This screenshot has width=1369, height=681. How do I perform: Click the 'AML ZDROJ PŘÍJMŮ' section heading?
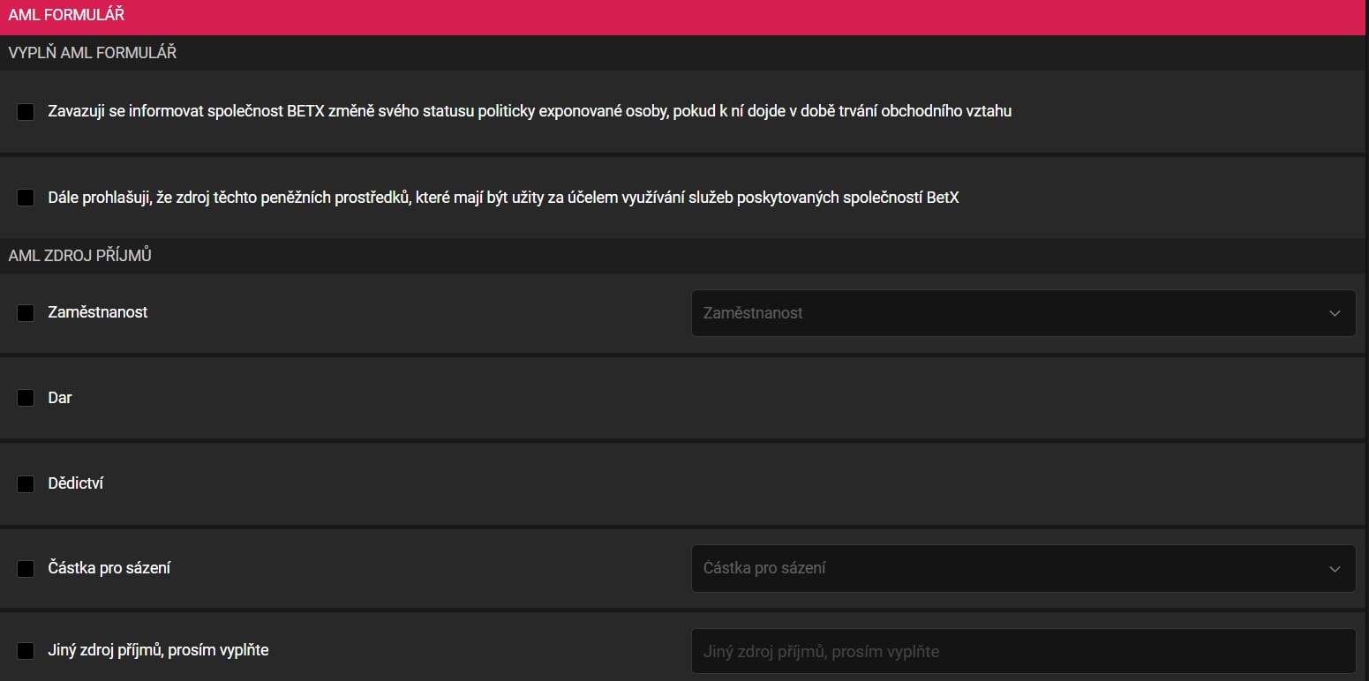pyautogui.click(x=80, y=256)
